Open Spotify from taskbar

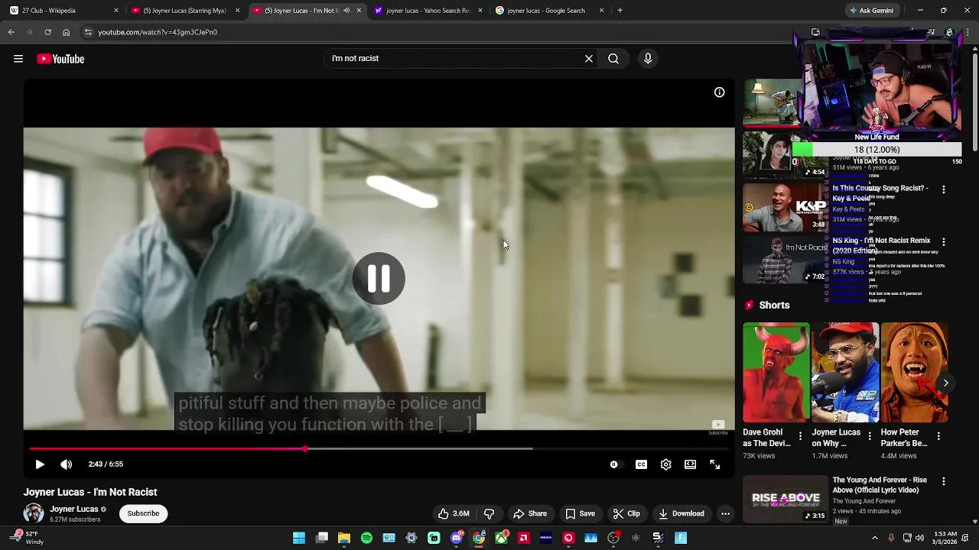[366, 538]
